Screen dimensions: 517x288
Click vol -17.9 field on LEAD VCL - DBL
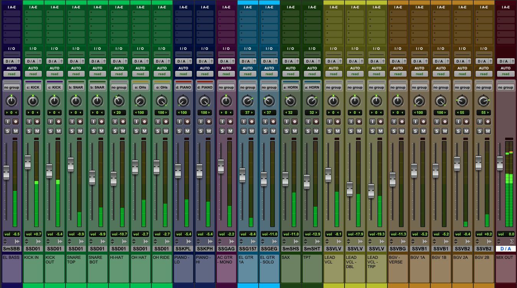pos(355,234)
